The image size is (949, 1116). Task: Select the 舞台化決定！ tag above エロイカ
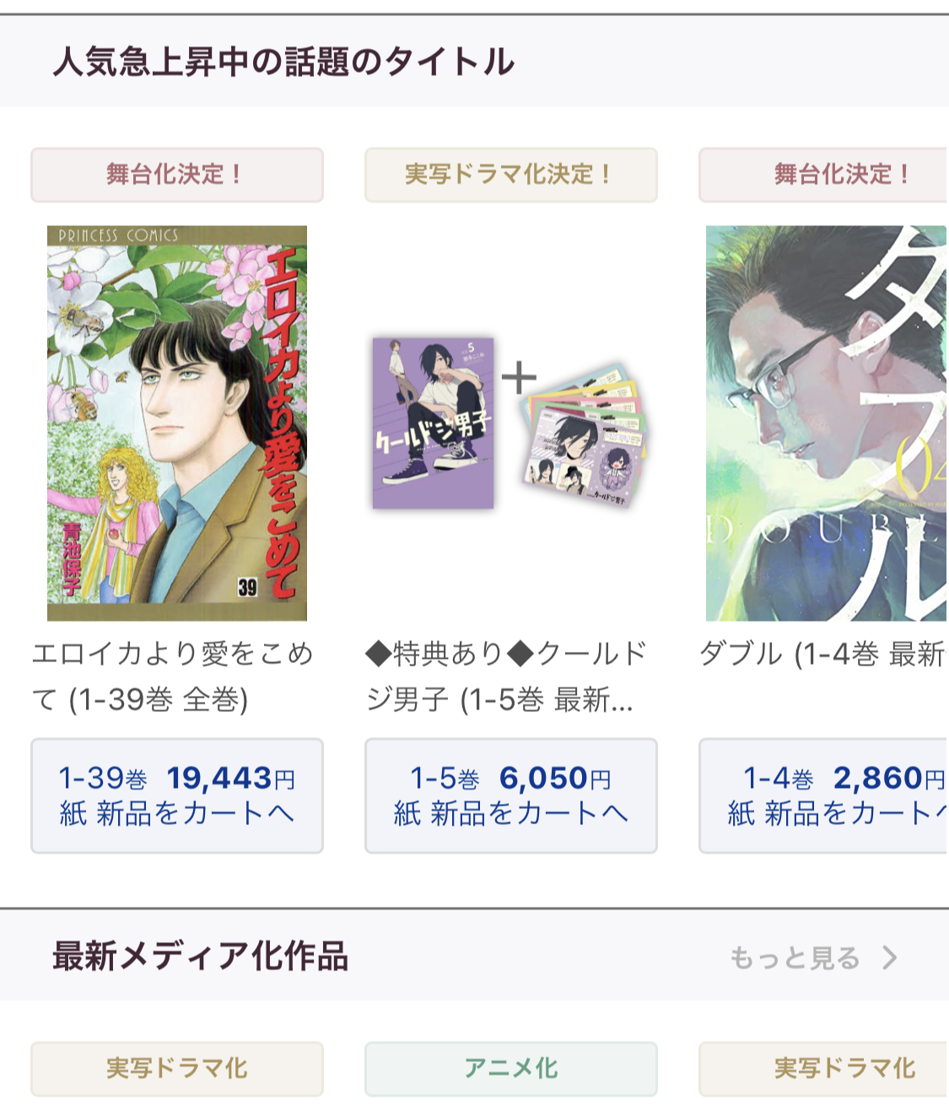point(177,175)
